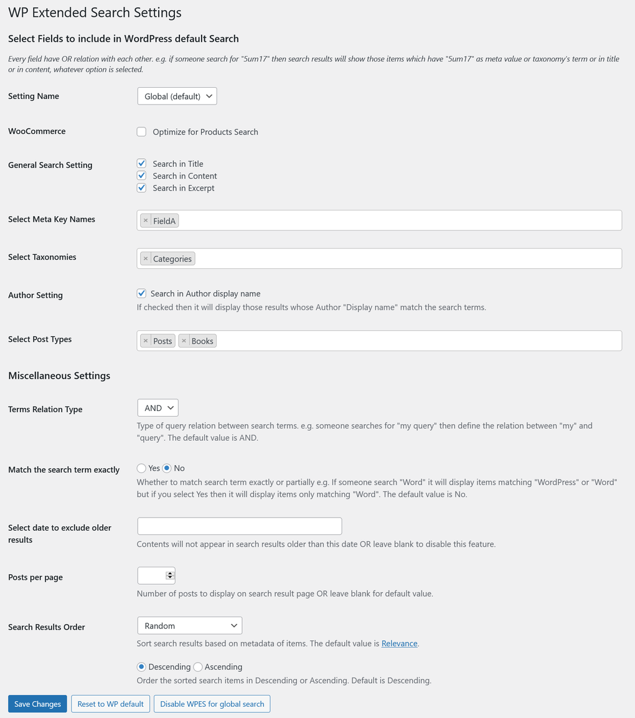Open the Terms Relation Type dropdown
The height and width of the screenshot is (718, 635).
point(158,408)
